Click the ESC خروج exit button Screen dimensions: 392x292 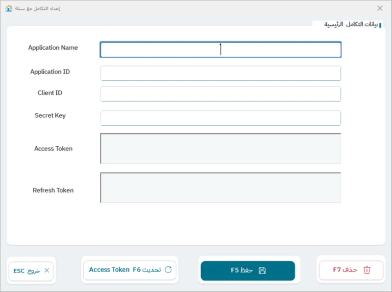(x=31, y=271)
